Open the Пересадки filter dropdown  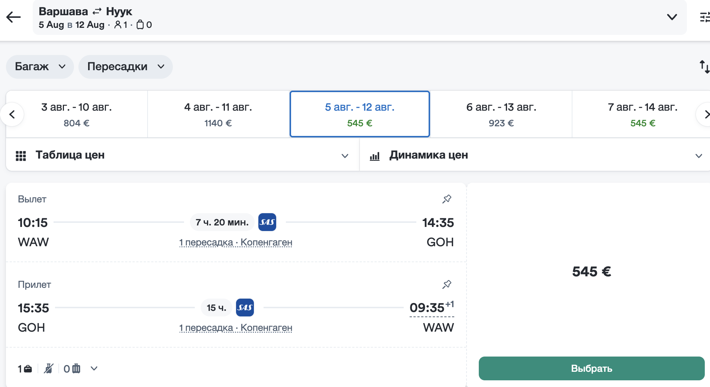pyautogui.click(x=125, y=67)
